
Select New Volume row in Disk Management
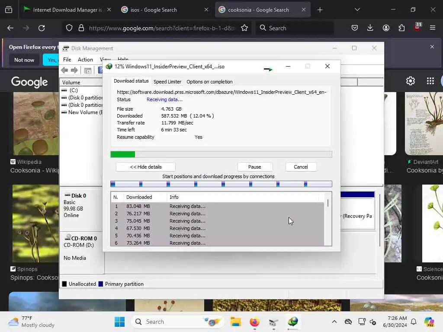pos(82,112)
